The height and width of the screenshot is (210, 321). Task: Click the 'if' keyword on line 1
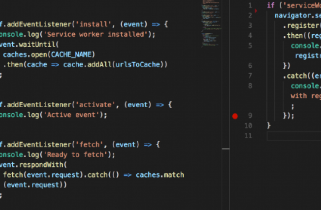point(271,5)
